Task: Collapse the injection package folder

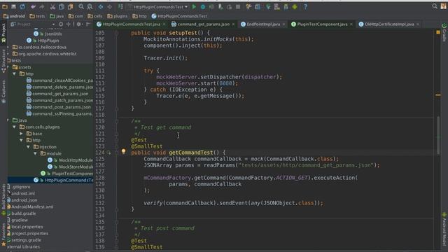Action: click(x=28, y=147)
